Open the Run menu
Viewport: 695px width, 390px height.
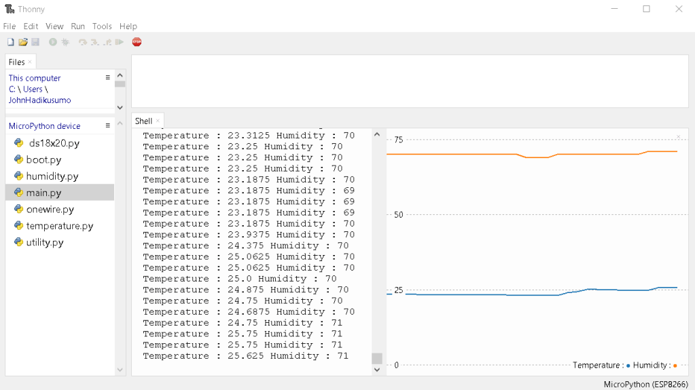tap(78, 26)
